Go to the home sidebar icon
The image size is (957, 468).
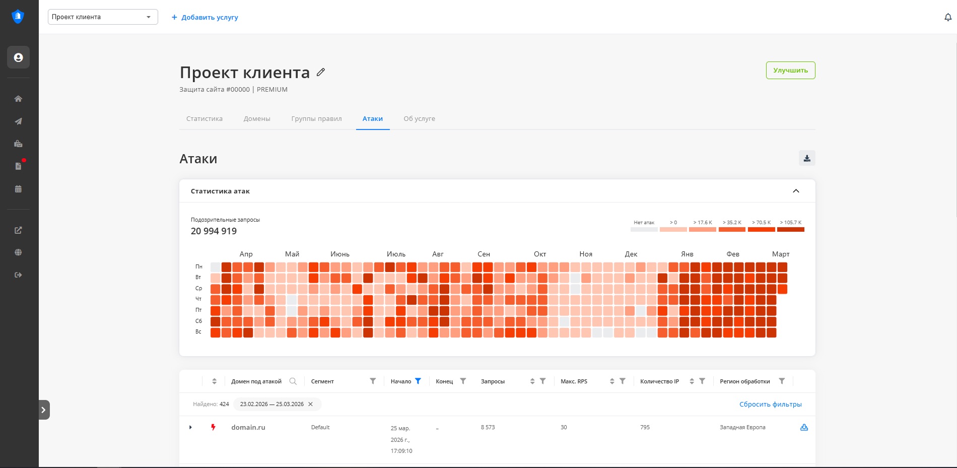point(18,99)
